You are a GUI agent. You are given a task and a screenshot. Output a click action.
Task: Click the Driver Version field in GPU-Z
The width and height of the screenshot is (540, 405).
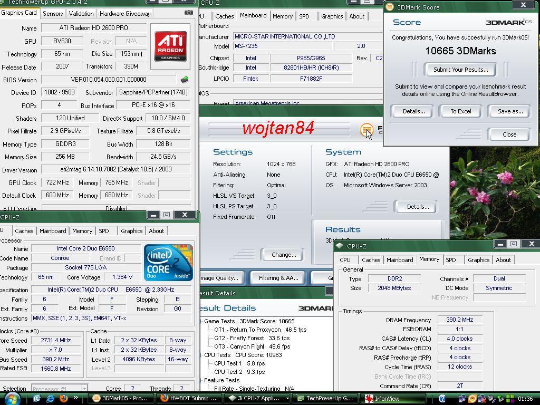click(x=115, y=169)
